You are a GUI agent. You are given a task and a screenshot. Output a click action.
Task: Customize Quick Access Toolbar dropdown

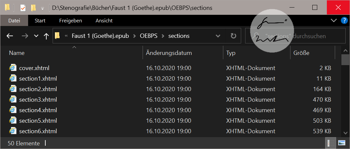pyautogui.click(x=42, y=8)
